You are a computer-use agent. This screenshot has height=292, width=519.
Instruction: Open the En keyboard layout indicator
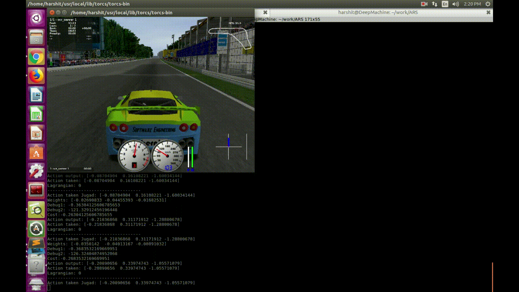tap(445, 4)
